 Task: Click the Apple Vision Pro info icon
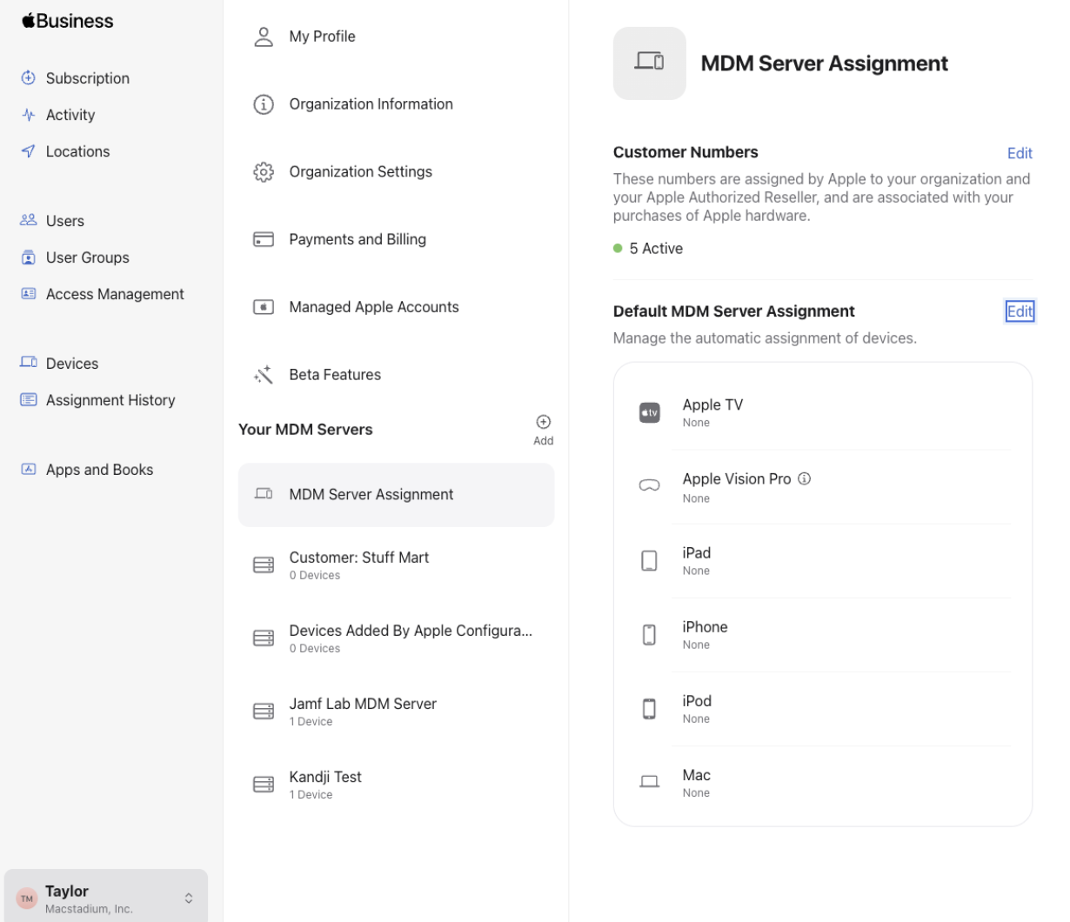[x=805, y=478]
